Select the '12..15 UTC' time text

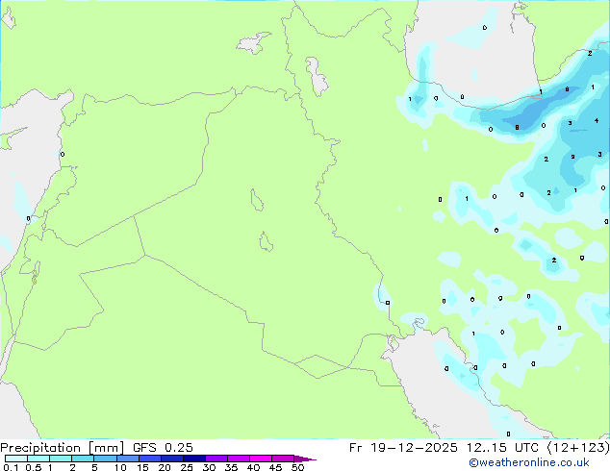(x=502, y=448)
